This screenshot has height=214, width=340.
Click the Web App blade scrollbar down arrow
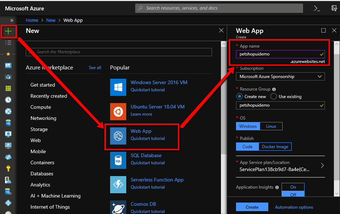tap(336, 194)
